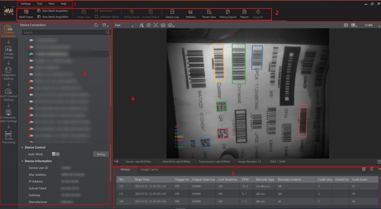Click the magic wand icon in image toolbar
This screenshot has height=209, width=381.
click(x=141, y=25)
